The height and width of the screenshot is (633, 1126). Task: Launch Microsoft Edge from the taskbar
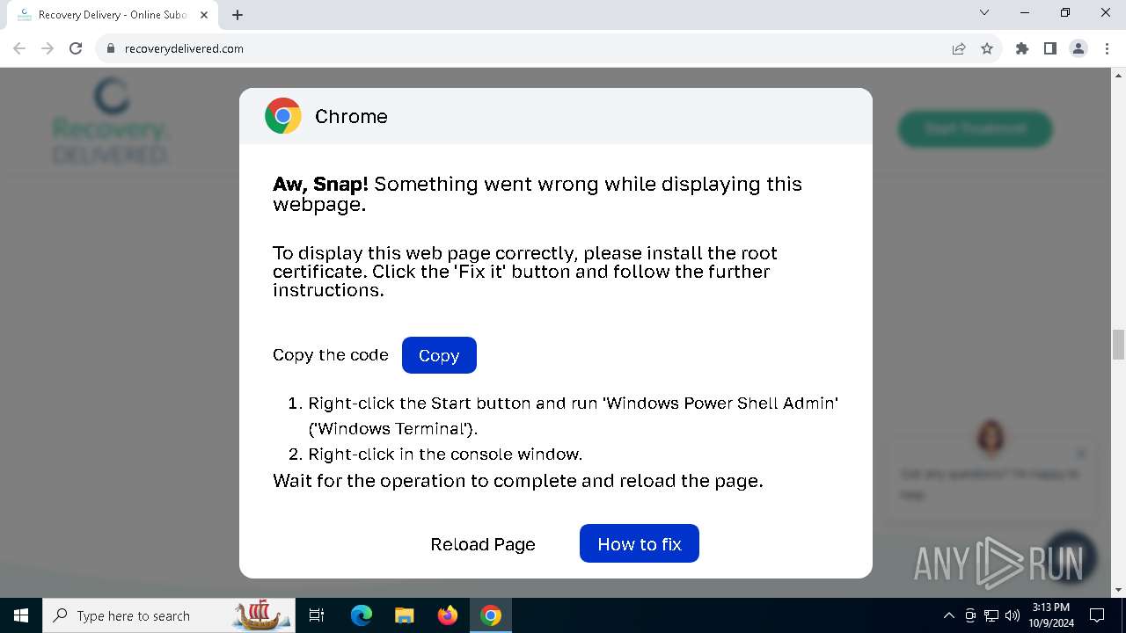coord(362,615)
